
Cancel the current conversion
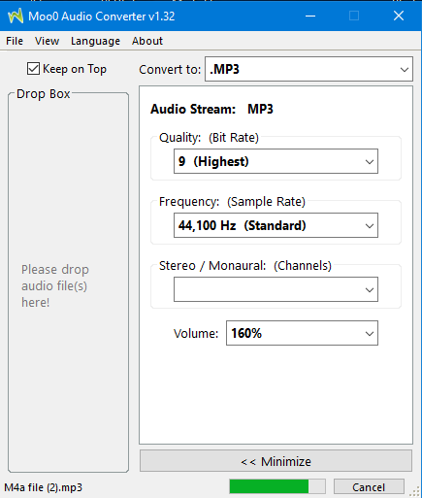pyautogui.click(x=369, y=487)
